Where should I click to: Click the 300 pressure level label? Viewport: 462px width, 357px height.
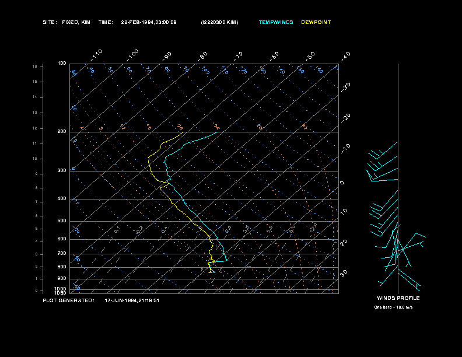[62, 170]
